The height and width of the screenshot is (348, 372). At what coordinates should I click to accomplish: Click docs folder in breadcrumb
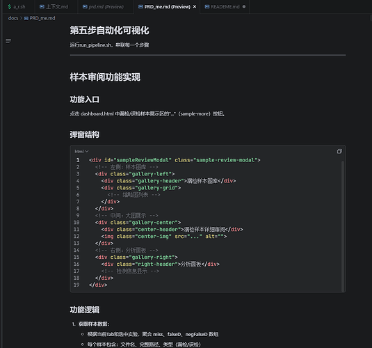(x=13, y=18)
